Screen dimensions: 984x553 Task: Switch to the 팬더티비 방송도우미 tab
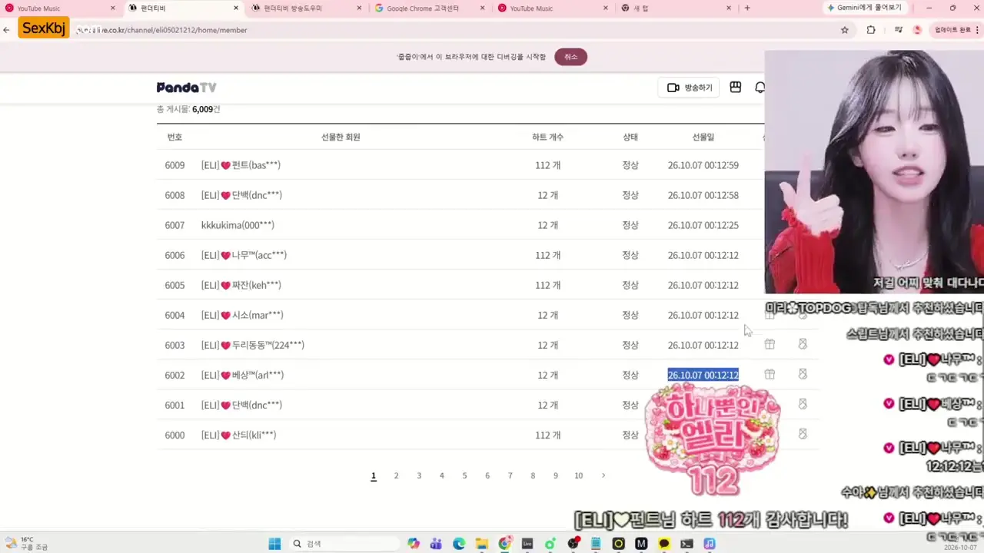306,8
